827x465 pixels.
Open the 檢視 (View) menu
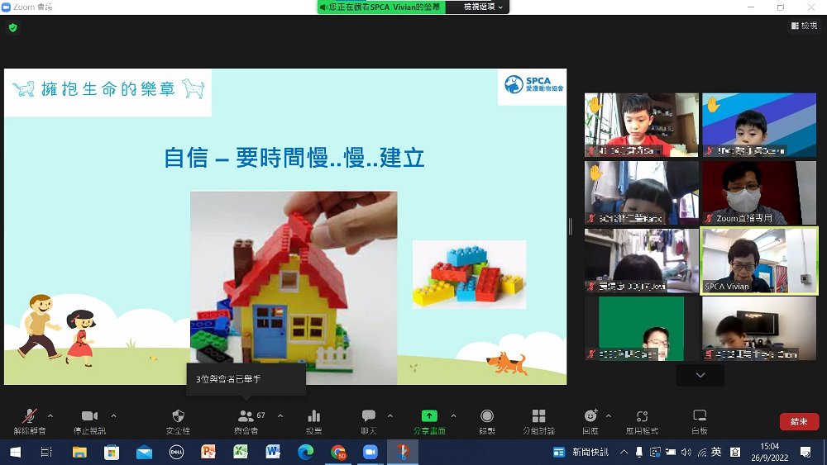(x=804, y=26)
